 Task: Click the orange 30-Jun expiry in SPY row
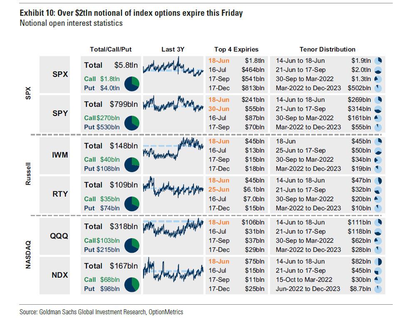218,109
